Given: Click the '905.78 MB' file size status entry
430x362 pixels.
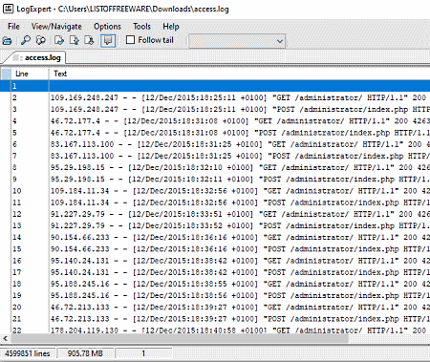Looking at the screenshot, I should coord(85,353).
